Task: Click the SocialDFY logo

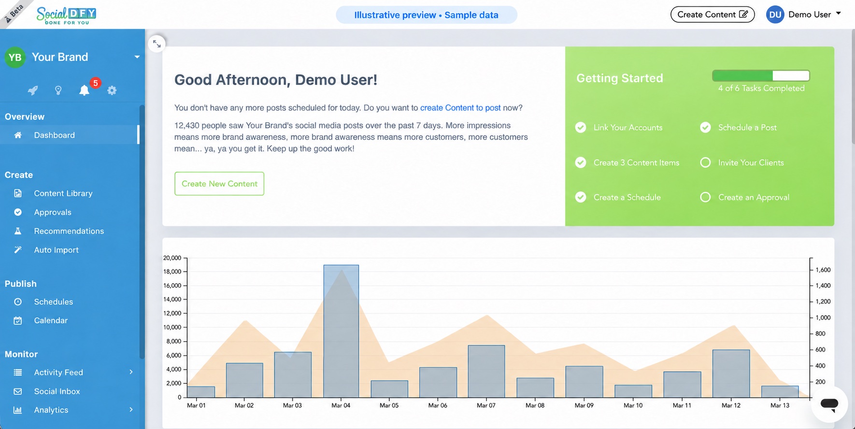Action: tap(66, 15)
